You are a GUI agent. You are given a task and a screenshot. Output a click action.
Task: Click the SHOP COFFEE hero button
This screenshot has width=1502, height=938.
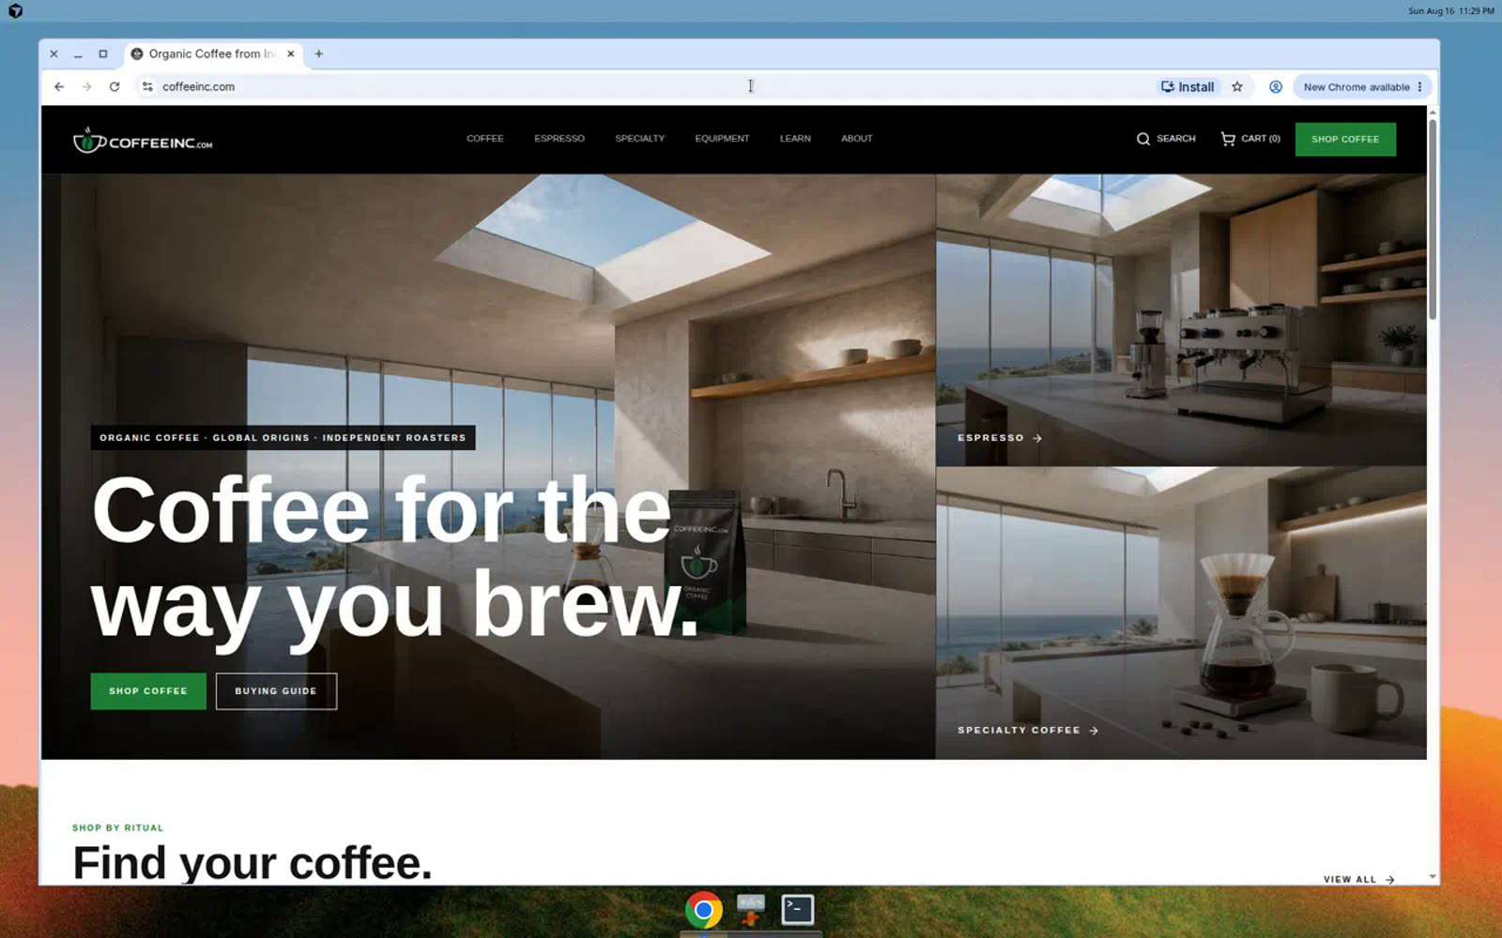tap(148, 691)
